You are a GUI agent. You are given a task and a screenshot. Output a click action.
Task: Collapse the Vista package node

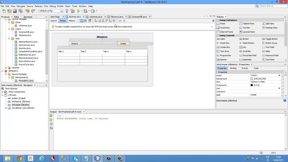[x=9, y=39]
